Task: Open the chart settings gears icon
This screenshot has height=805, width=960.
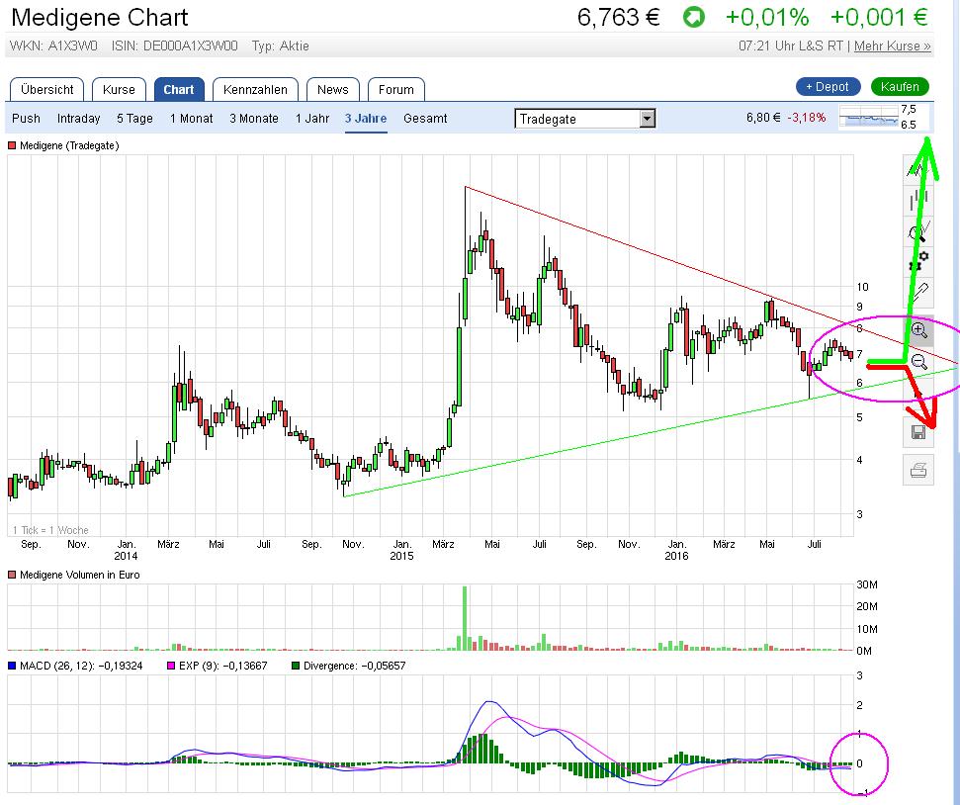Action: point(918,262)
